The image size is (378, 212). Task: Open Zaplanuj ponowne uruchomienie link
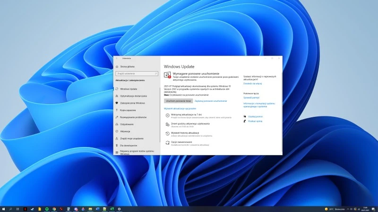click(x=211, y=101)
